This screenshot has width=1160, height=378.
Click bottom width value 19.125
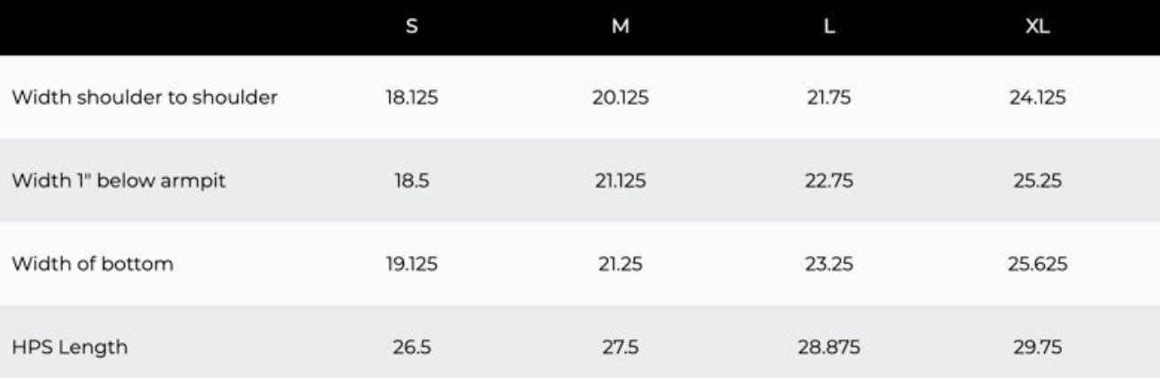412,264
